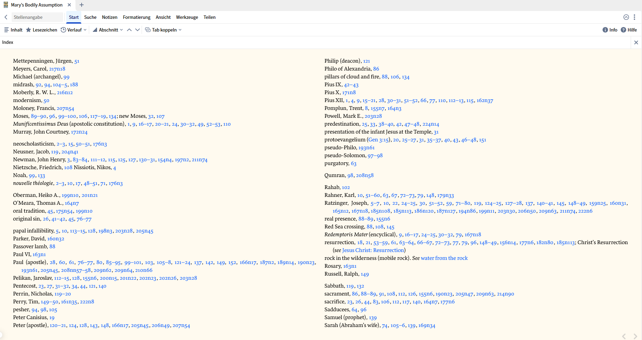
Task: Click the Tab koppeln linking icon
Action: coord(147,30)
